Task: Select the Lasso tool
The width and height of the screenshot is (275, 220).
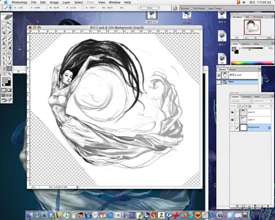Action: tap(4, 28)
